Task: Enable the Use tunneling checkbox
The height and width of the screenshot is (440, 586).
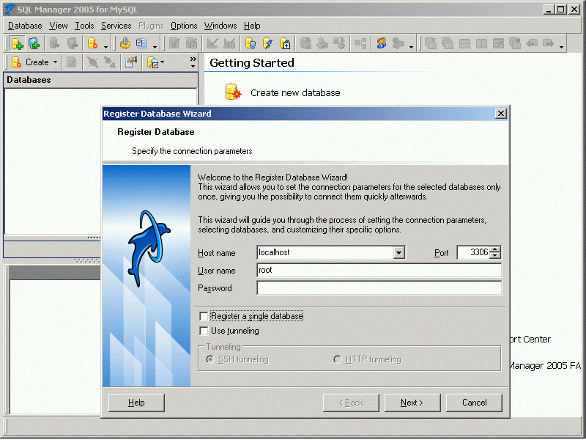Action: 204,331
